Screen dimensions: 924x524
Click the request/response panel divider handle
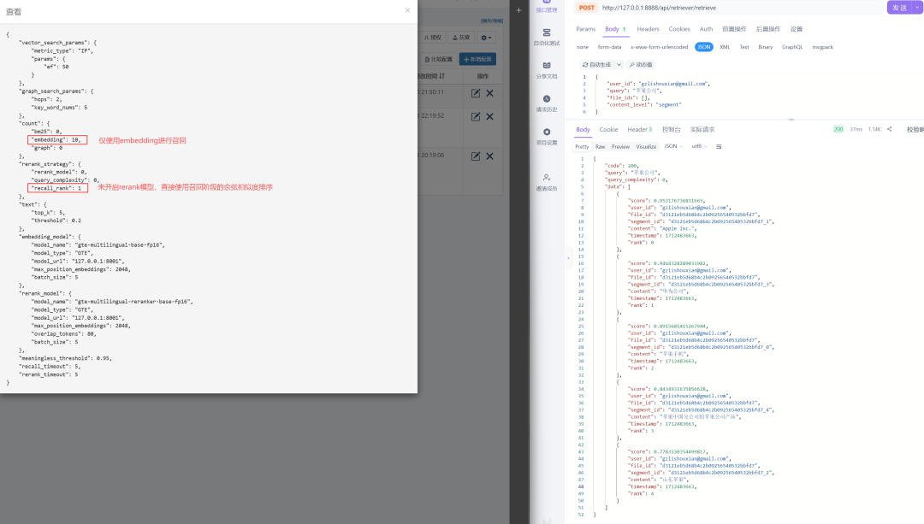pyautogui.click(x=791, y=120)
